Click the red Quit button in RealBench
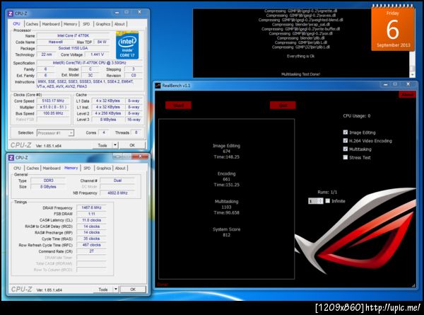The height and width of the screenshot is (315, 424). pos(283,105)
